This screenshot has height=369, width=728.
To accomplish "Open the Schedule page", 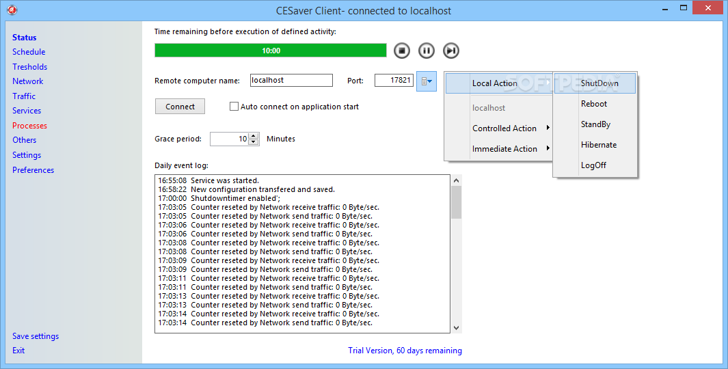I will tap(29, 52).
